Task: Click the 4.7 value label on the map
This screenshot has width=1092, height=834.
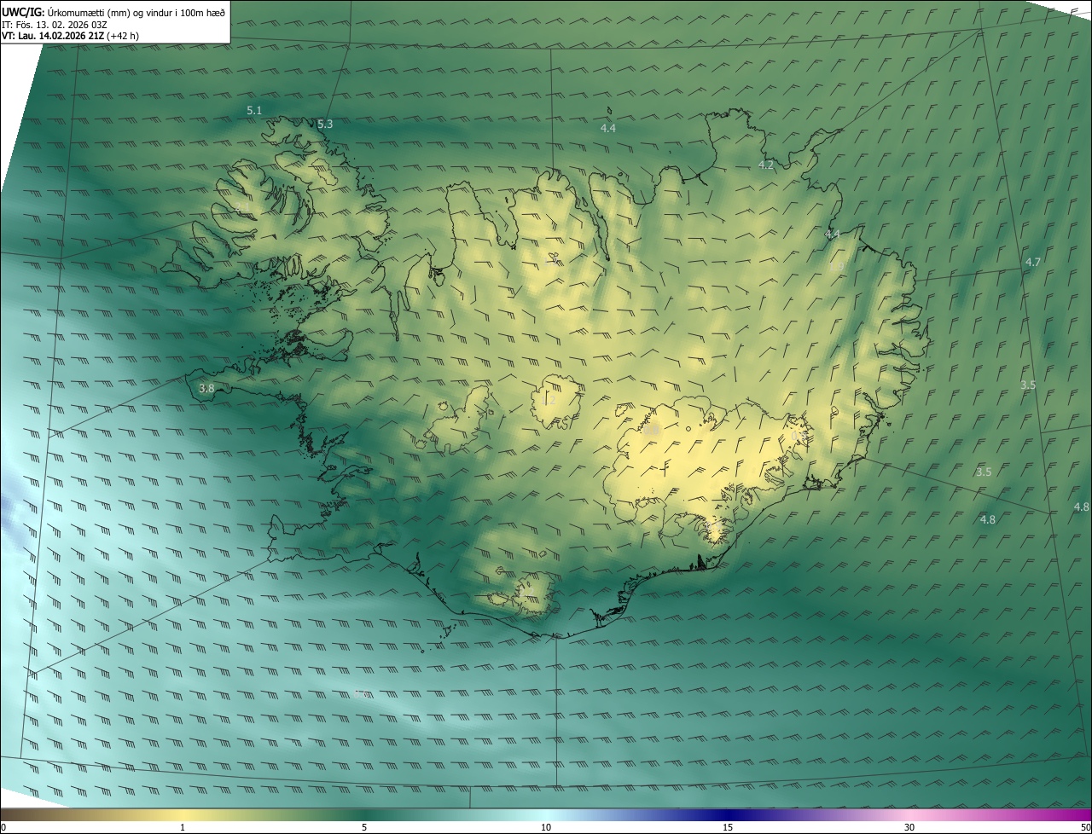Action: pyautogui.click(x=1032, y=263)
